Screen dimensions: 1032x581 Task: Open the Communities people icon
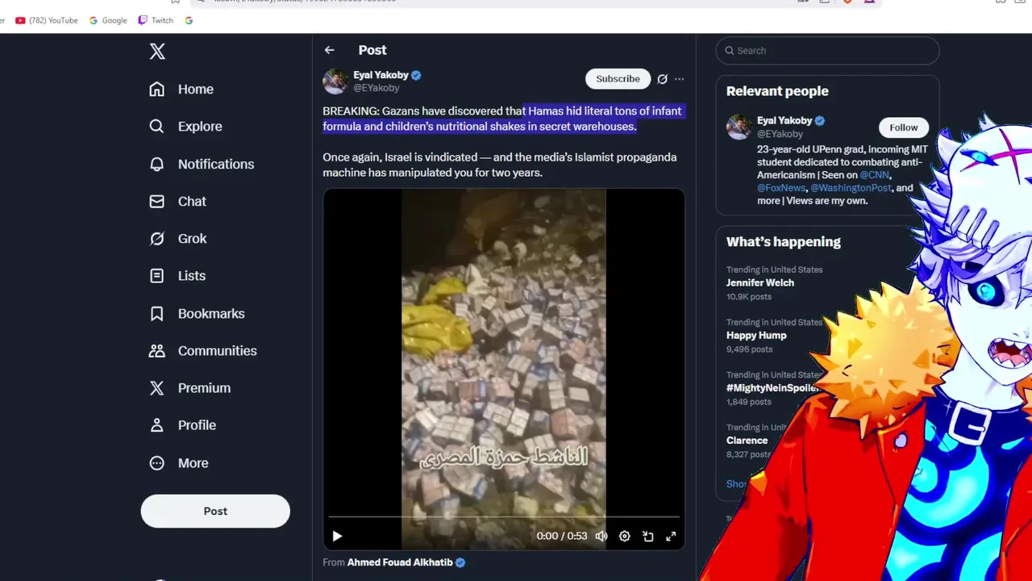[157, 350]
